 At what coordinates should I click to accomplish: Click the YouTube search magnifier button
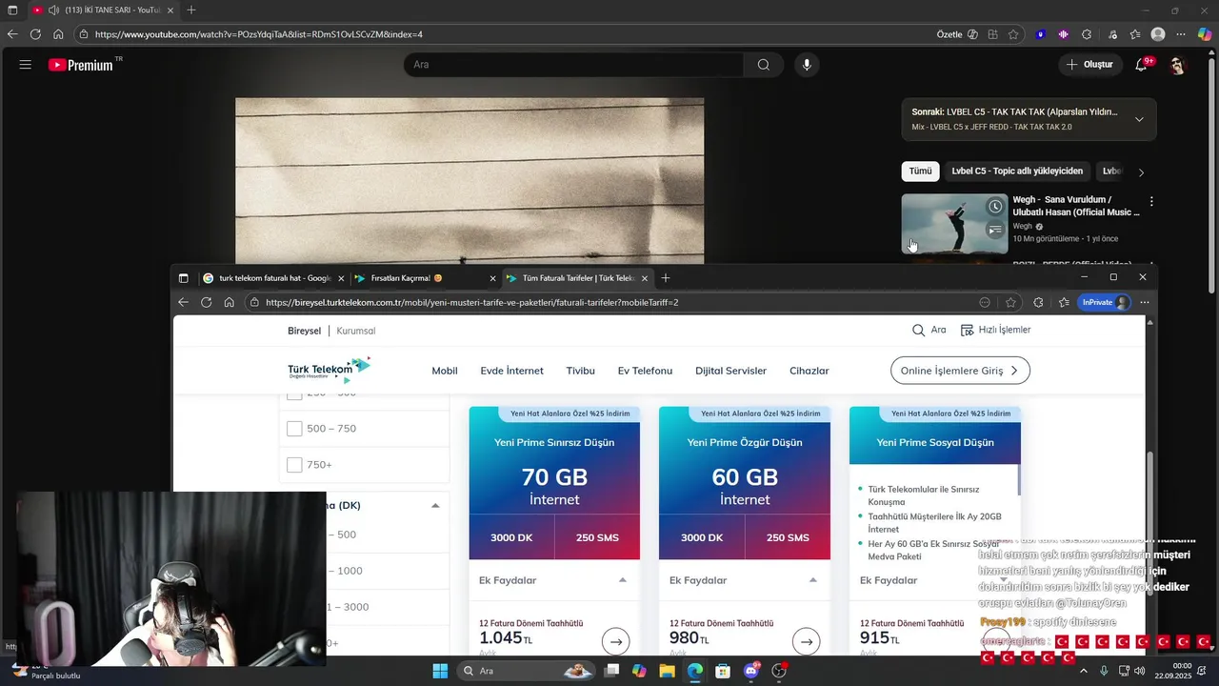764,65
